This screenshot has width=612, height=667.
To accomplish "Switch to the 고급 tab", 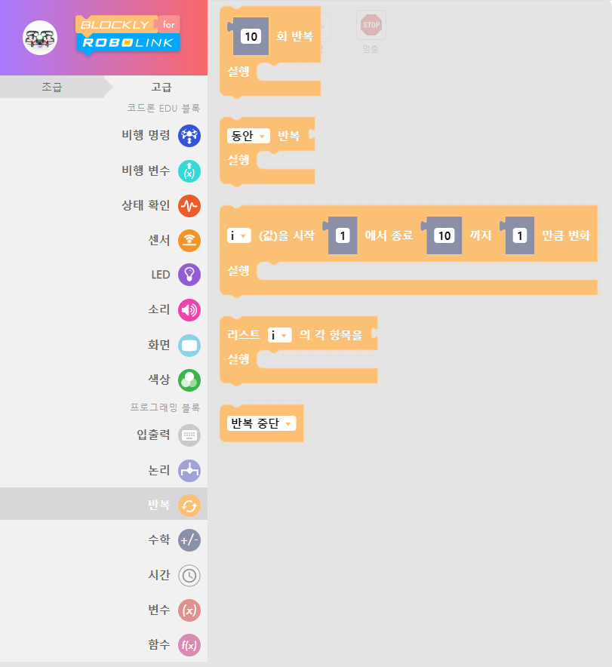I will tap(161, 88).
